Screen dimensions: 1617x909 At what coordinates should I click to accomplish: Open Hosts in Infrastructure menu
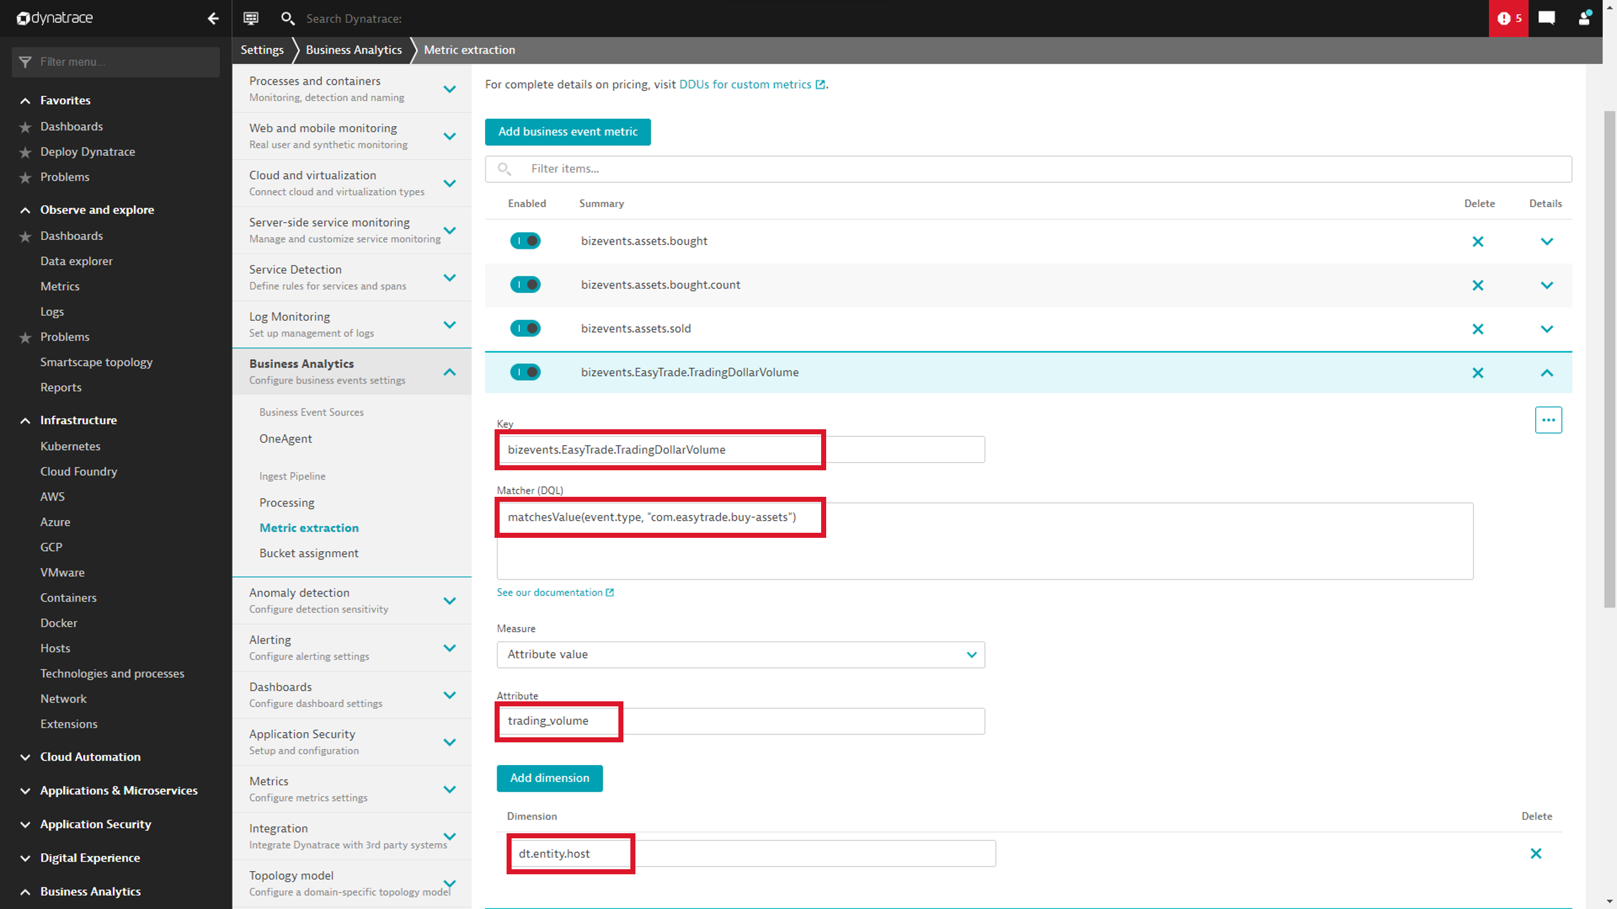[x=55, y=648]
